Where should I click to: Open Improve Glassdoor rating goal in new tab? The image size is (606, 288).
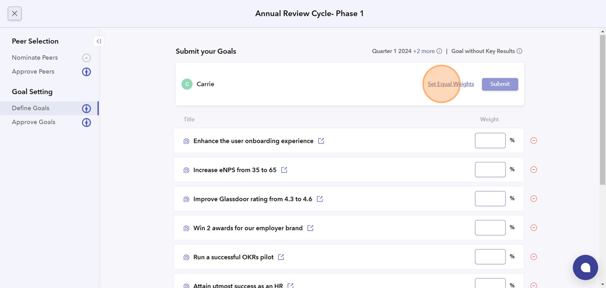click(x=320, y=199)
